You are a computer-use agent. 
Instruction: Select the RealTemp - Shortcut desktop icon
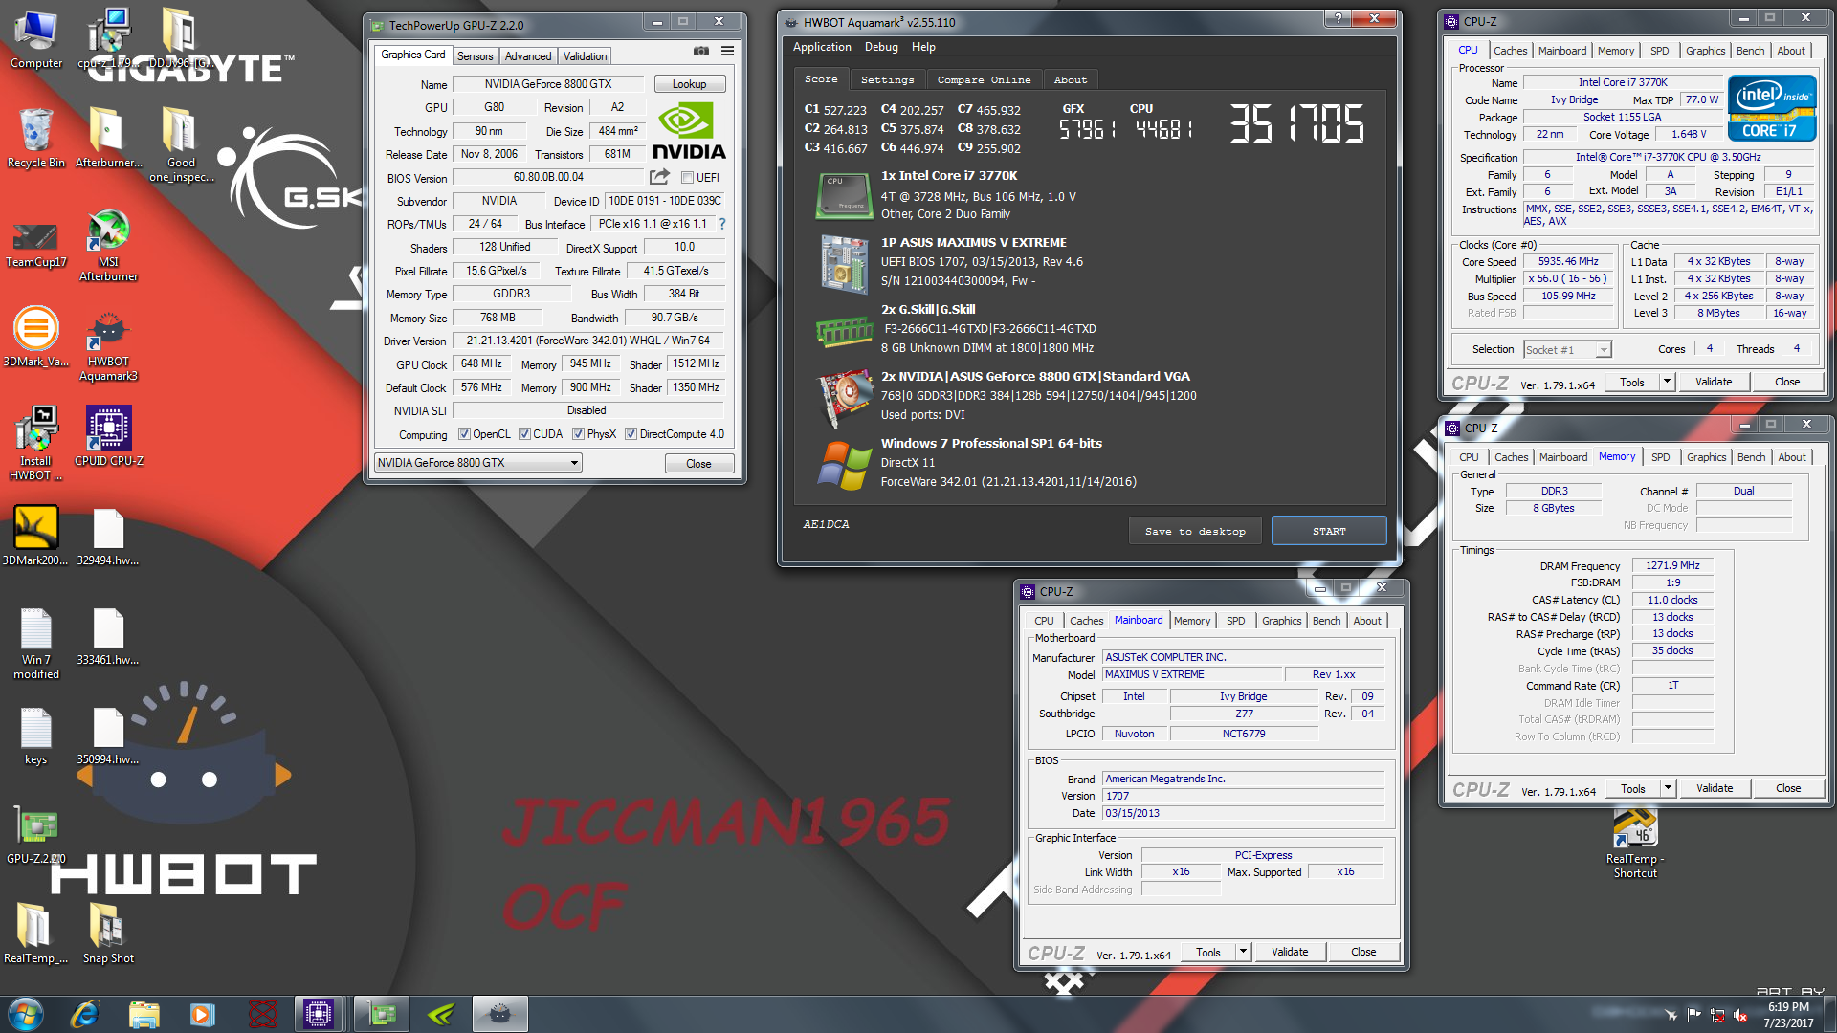(x=1635, y=844)
